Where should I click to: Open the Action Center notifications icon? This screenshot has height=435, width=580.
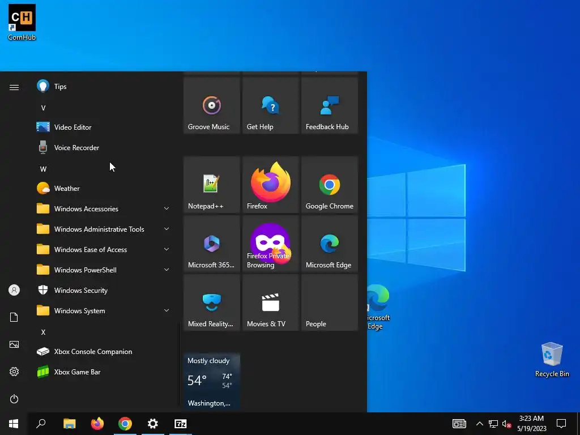(561, 424)
